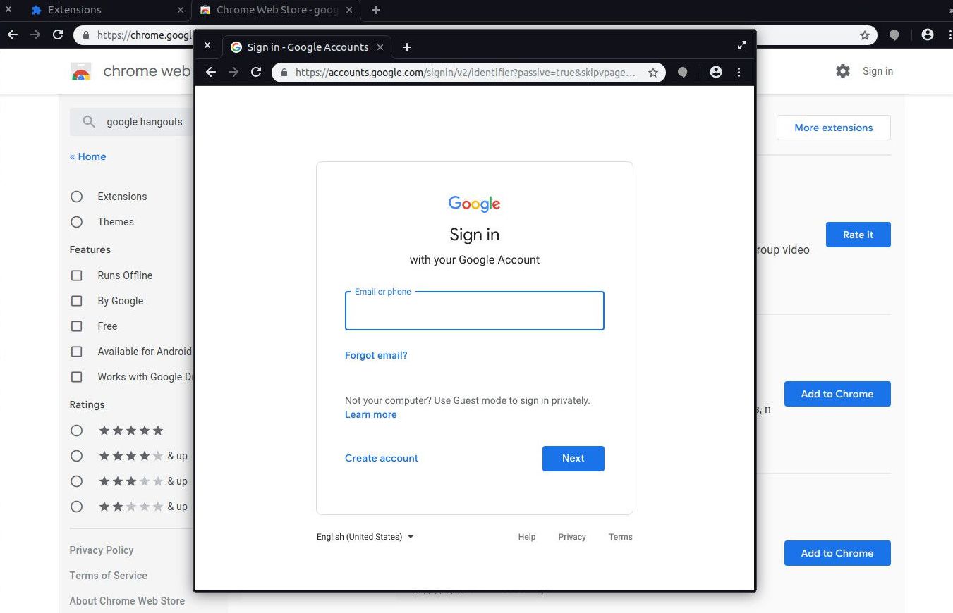This screenshot has width=953, height=613.
Task: Click the Google logo on sign-in card
Action: [474, 204]
